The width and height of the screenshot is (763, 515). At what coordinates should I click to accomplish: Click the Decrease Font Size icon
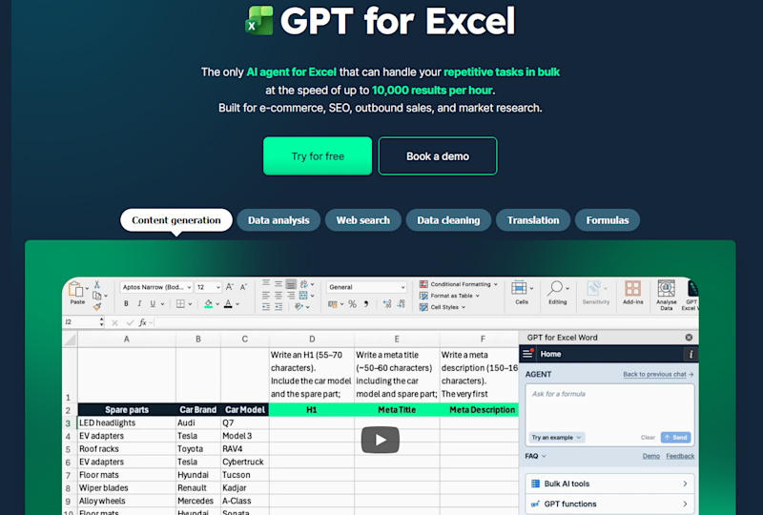pos(243,287)
